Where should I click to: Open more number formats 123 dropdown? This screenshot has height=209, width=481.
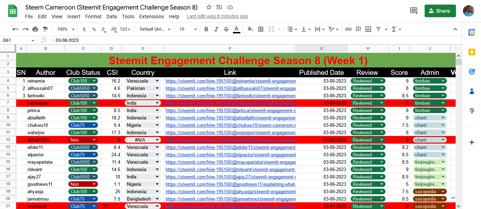(125, 29)
